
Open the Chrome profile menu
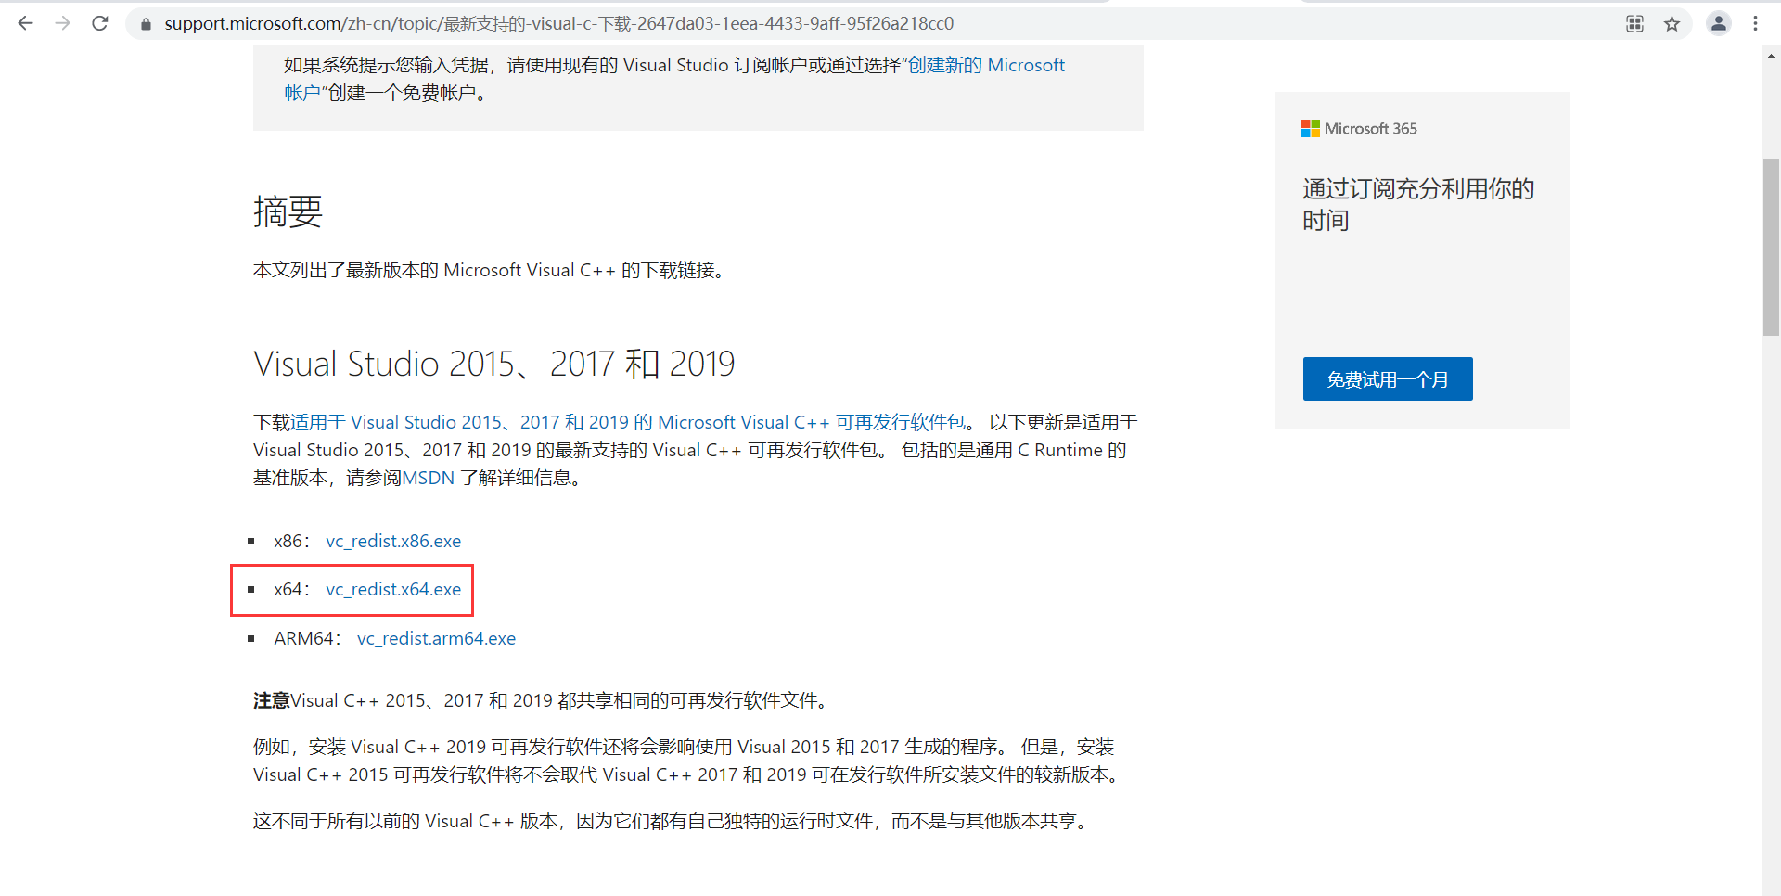click(x=1719, y=24)
